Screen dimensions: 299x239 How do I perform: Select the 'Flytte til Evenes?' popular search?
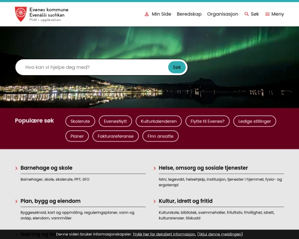pos(207,121)
